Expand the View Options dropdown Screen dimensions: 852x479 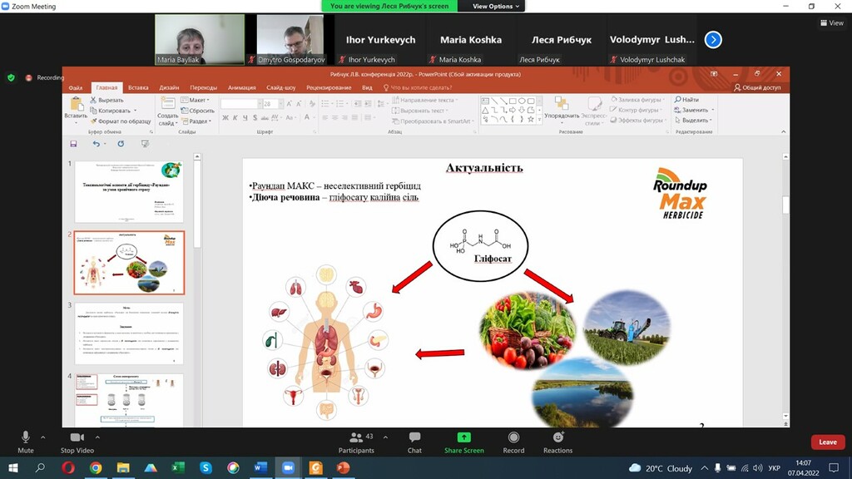496,6
